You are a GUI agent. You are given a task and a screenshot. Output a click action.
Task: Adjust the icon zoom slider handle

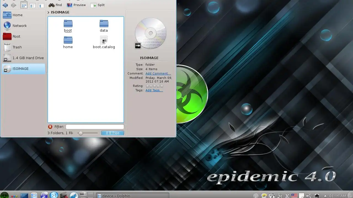(x=81, y=133)
